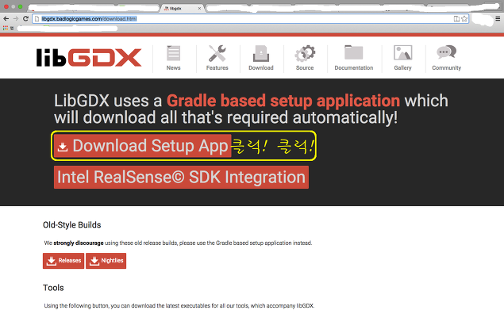
Task: Click the Download nav label
Action: [261, 67]
